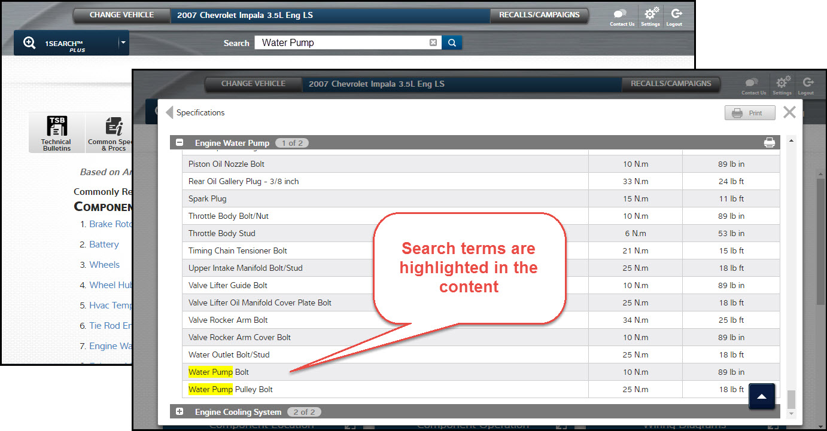Screen dimensions: 827x431
Task: Click the 2 of 2 section badge
Action: point(304,412)
